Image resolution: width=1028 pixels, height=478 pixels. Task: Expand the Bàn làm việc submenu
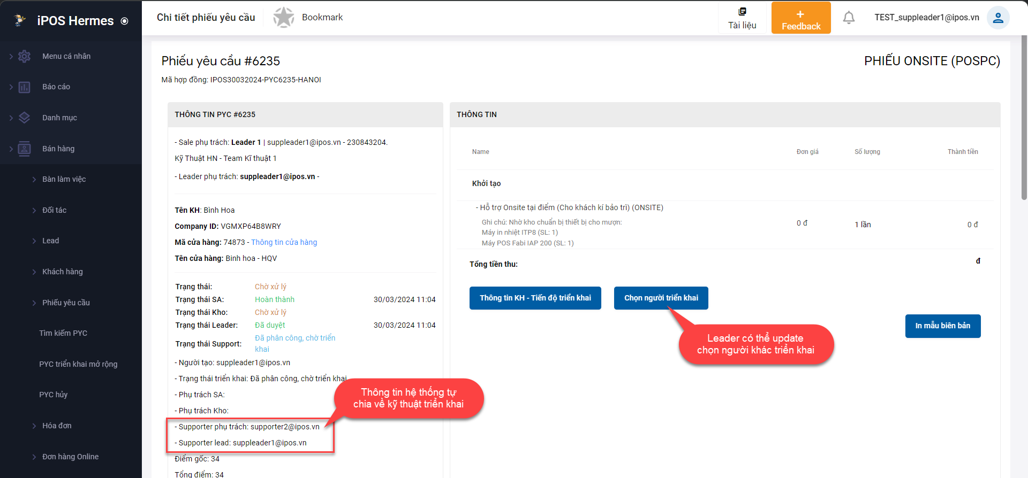click(x=34, y=180)
